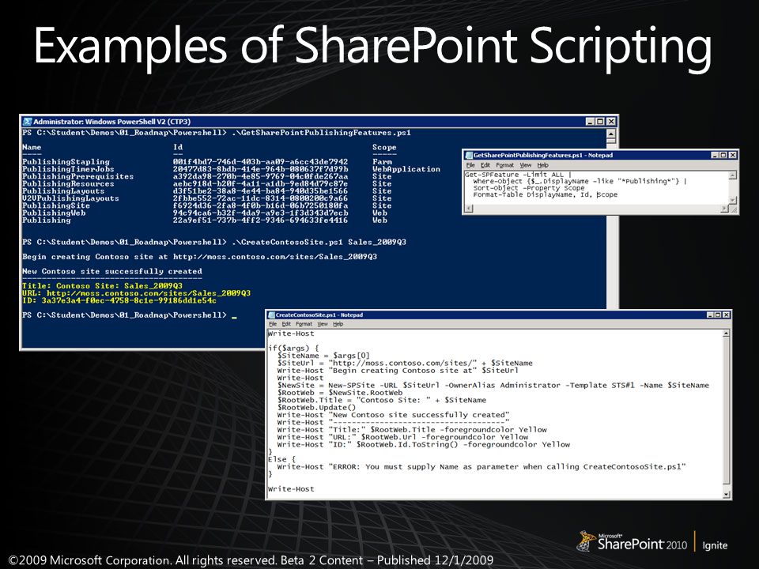Click scroll-right arrow in GetSharePointPublishingFeatures Notepad
The width and height of the screenshot is (759, 569).
click(x=724, y=209)
